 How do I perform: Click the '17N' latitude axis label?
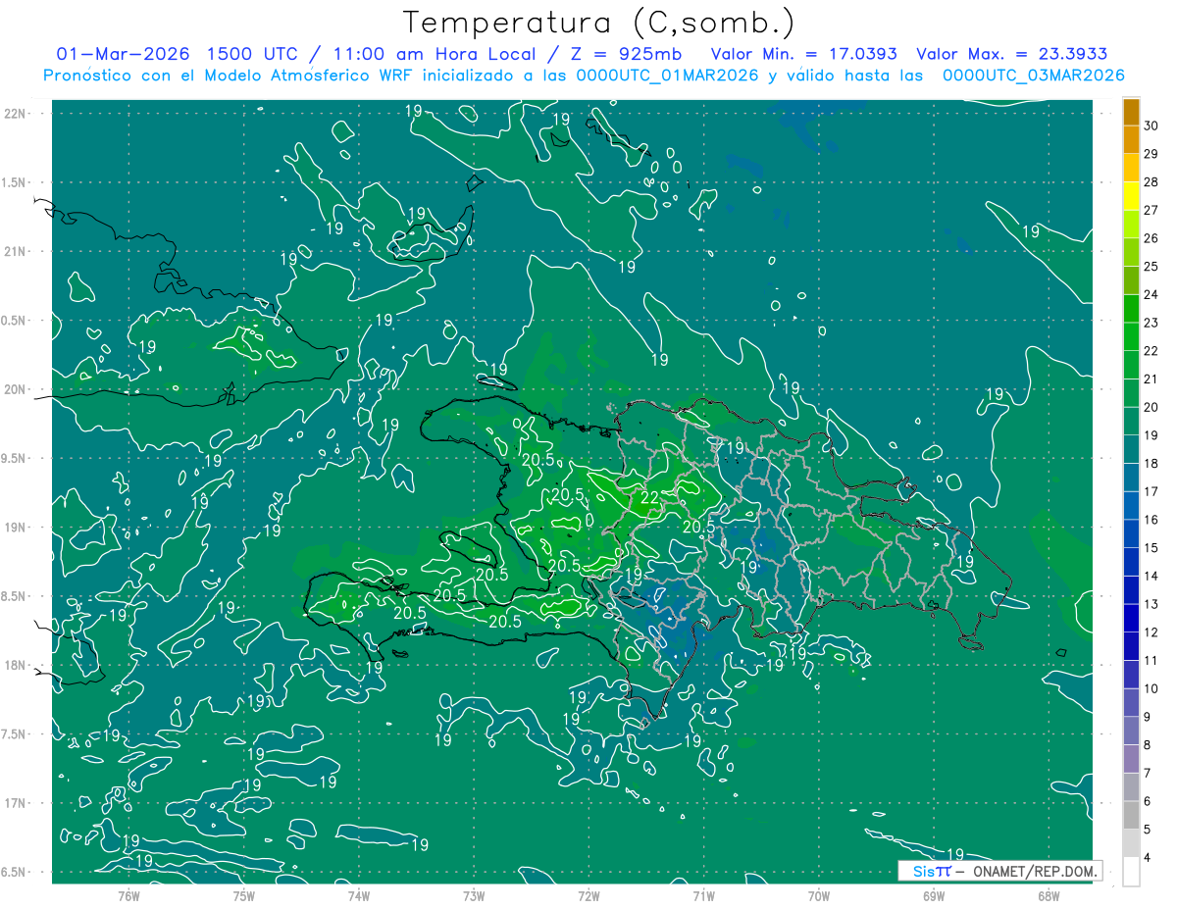coord(16,803)
